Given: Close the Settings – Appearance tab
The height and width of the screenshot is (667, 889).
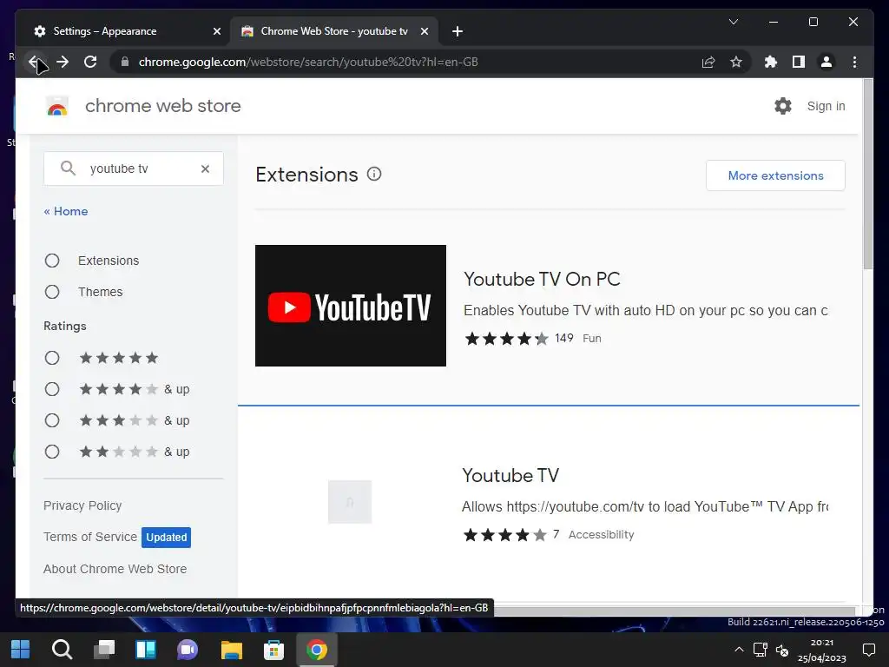Looking at the screenshot, I should [x=216, y=31].
